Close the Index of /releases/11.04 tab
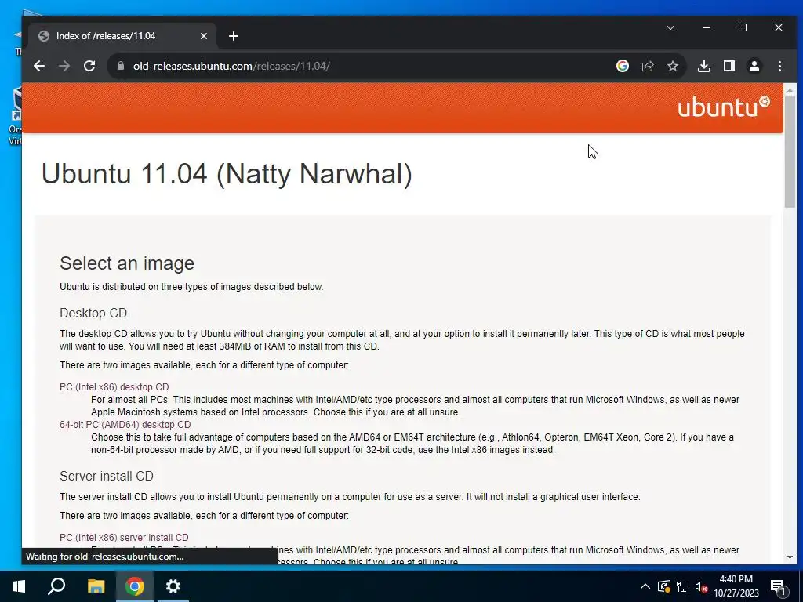This screenshot has height=602, width=803. [x=204, y=36]
